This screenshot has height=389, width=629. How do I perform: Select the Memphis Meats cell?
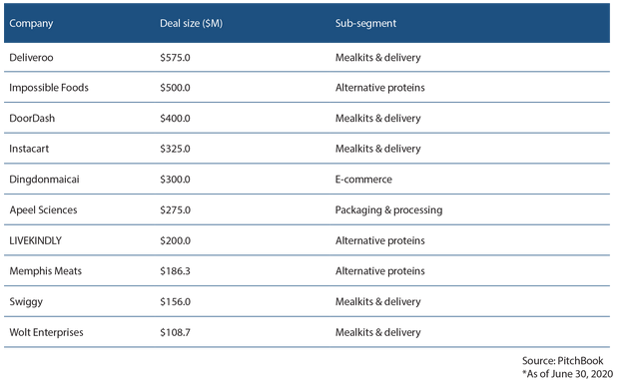[45, 271]
